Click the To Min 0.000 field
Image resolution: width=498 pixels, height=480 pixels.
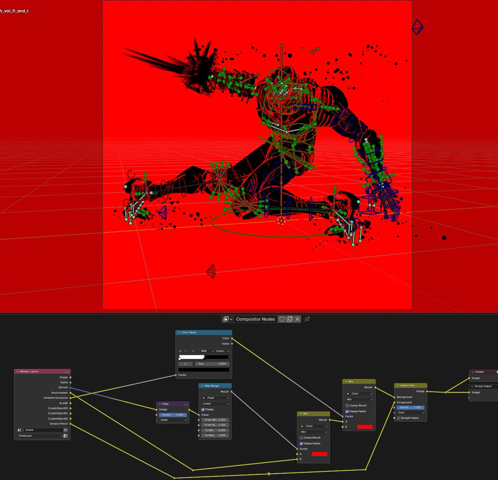coord(215,430)
